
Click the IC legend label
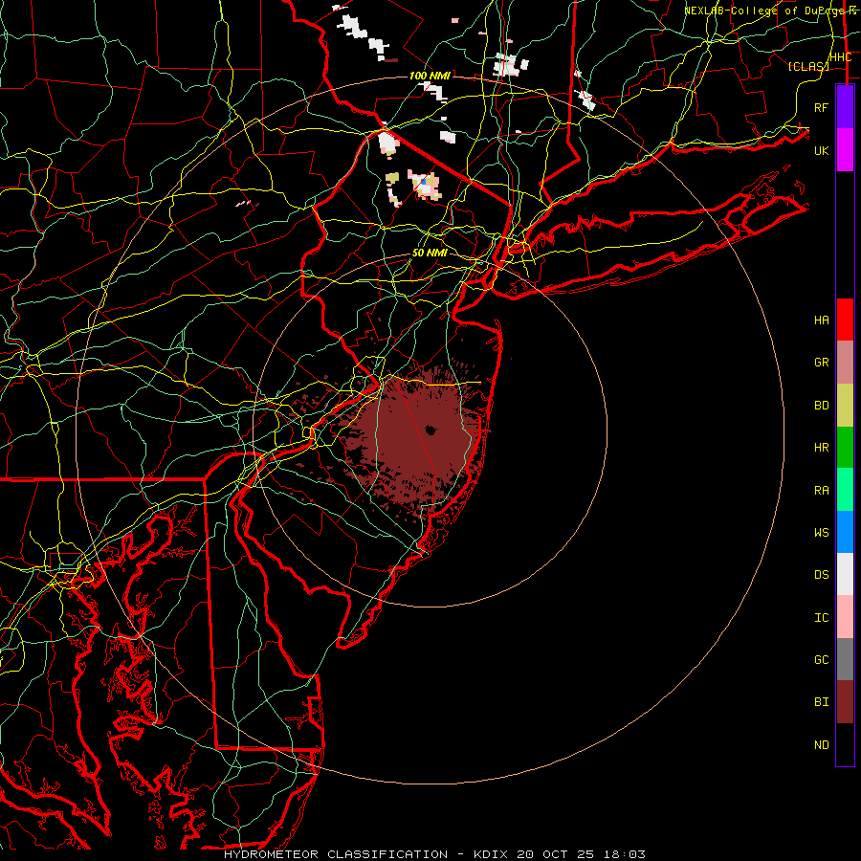[822, 617]
